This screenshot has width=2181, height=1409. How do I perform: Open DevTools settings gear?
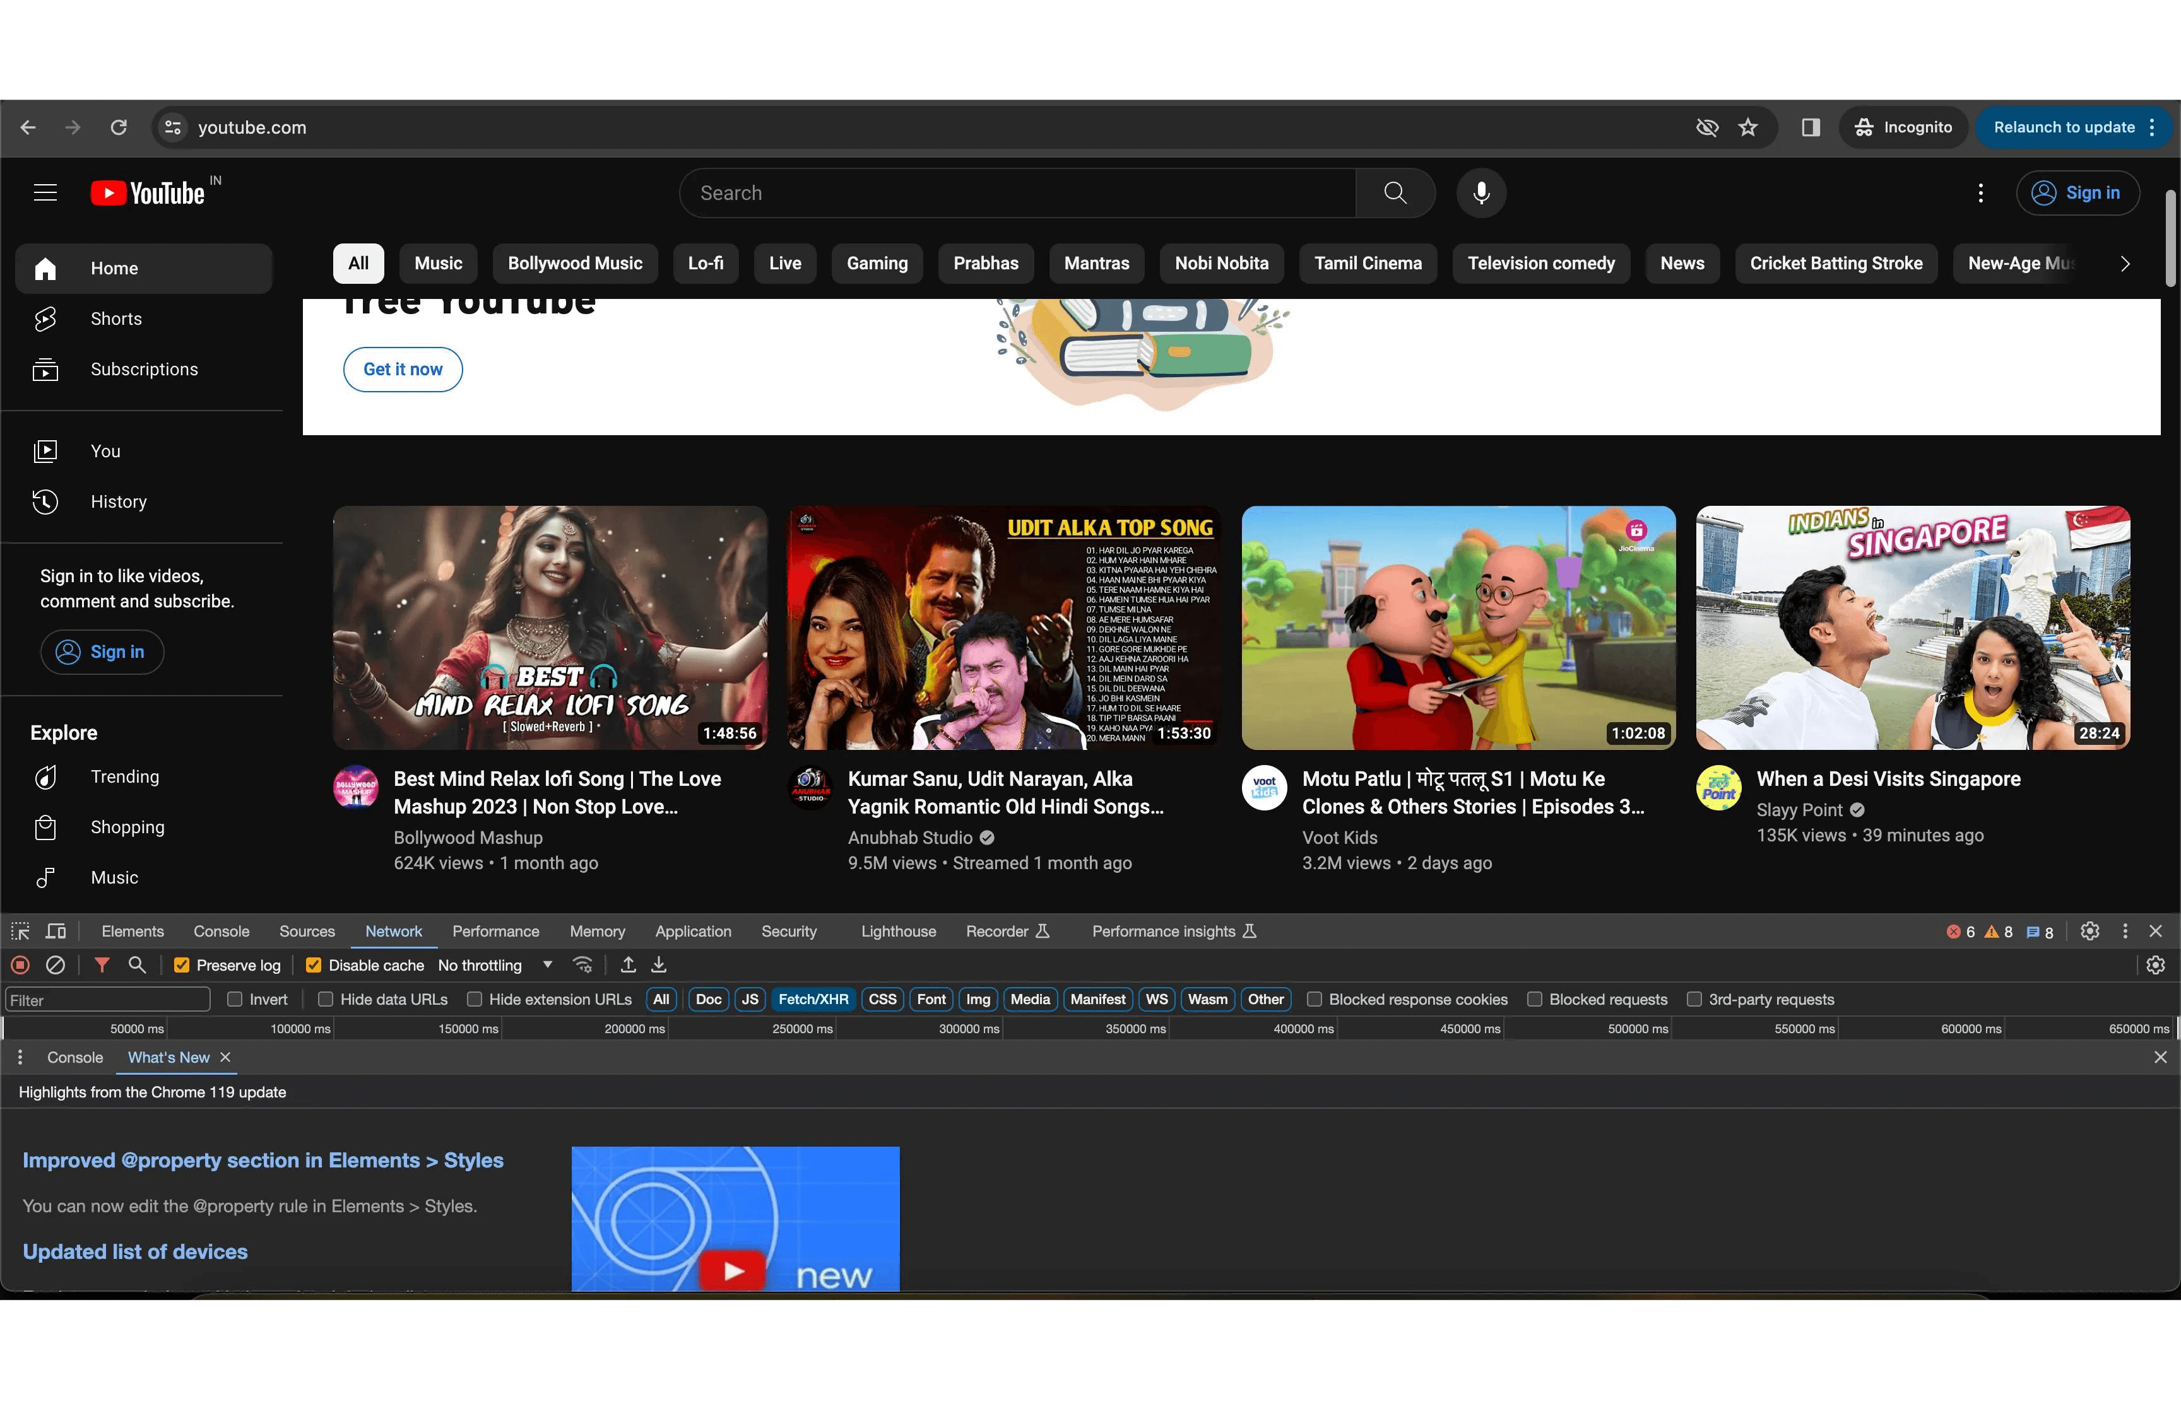pos(2089,932)
